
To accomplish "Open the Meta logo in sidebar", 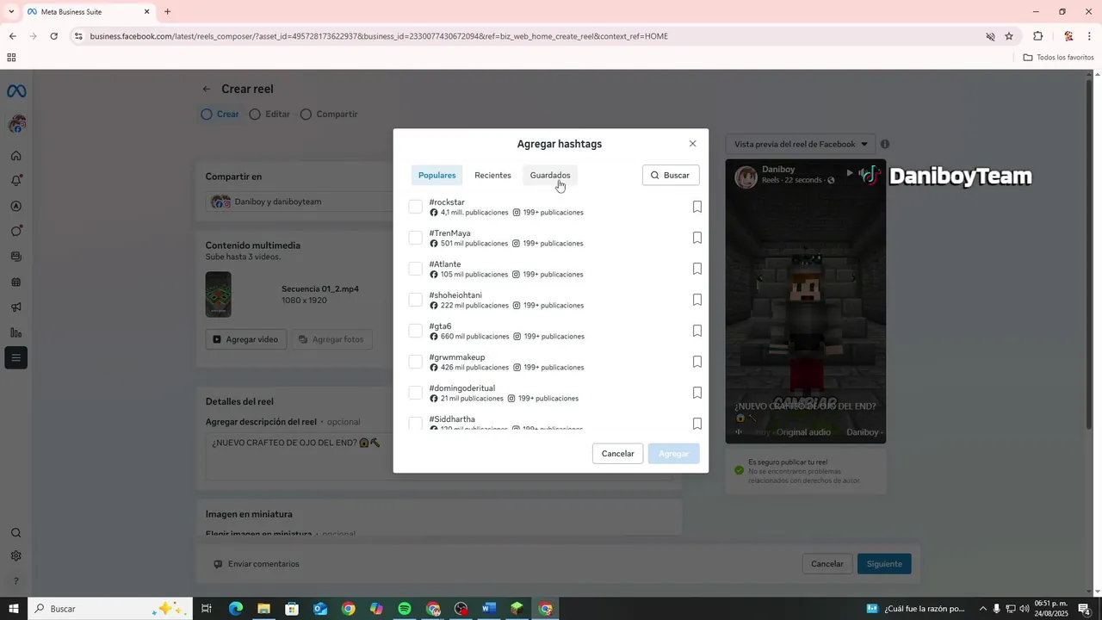I will 16,91.
